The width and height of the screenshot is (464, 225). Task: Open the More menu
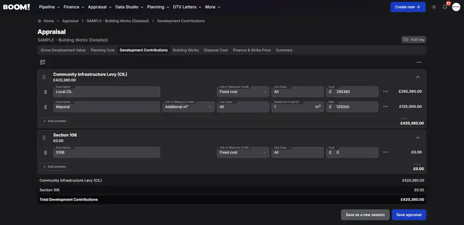pos(213,7)
